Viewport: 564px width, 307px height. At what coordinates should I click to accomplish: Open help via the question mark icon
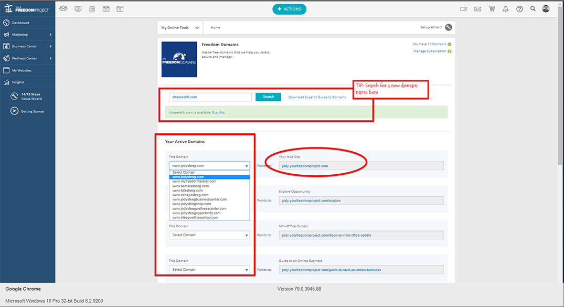pos(519,9)
